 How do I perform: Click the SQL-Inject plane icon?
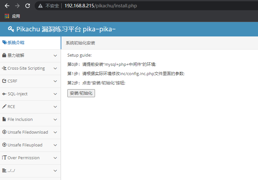tap(4, 94)
